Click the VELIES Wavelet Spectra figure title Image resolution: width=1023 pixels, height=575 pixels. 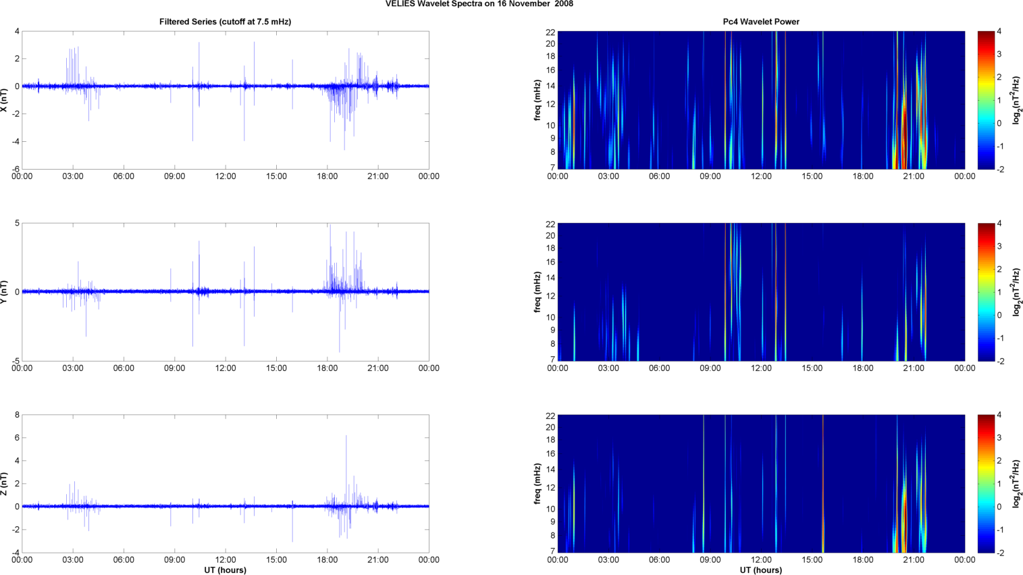point(479,4)
